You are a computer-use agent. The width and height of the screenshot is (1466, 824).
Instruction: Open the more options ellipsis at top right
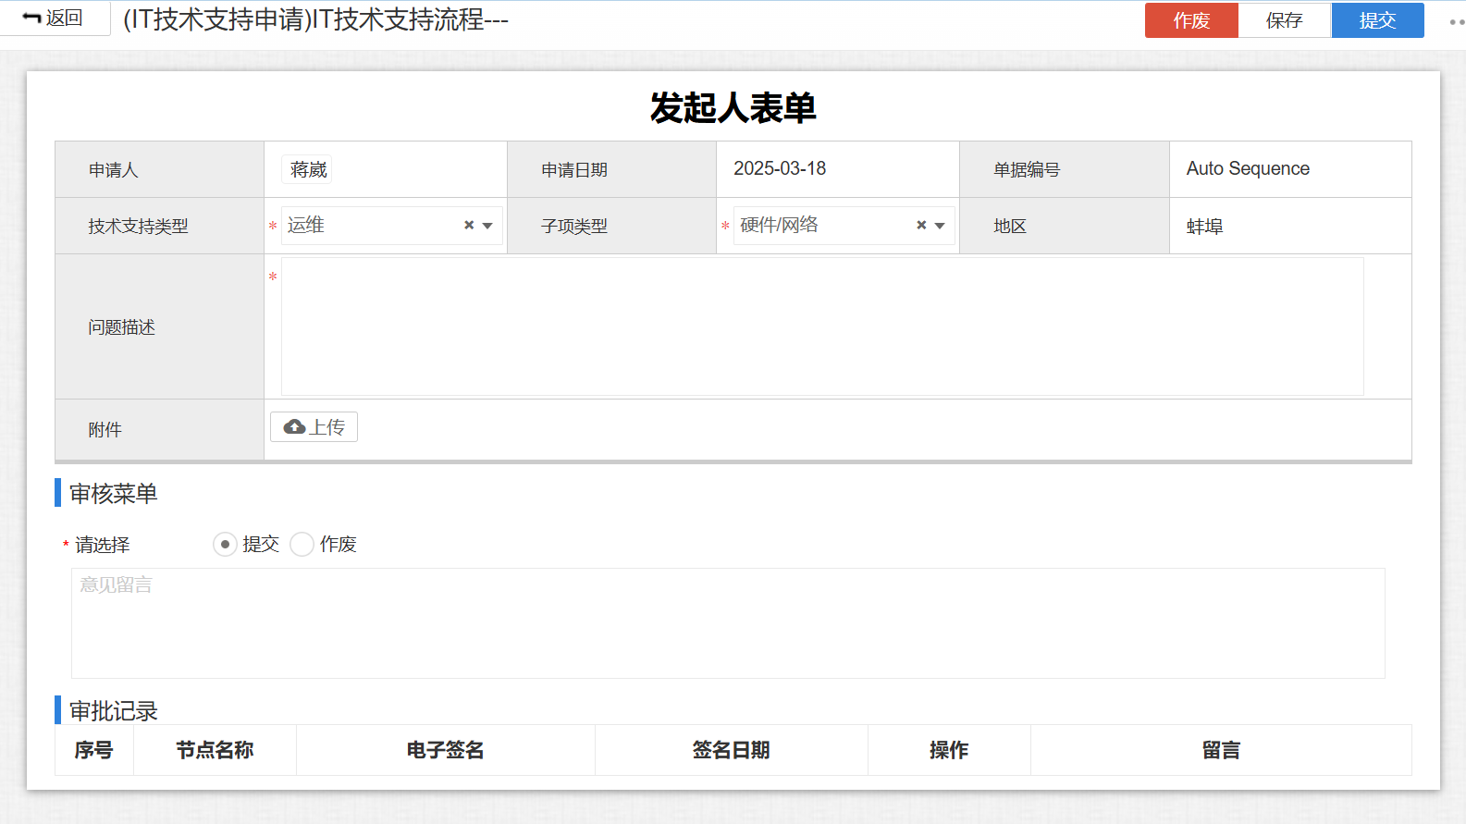[x=1456, y=21]
